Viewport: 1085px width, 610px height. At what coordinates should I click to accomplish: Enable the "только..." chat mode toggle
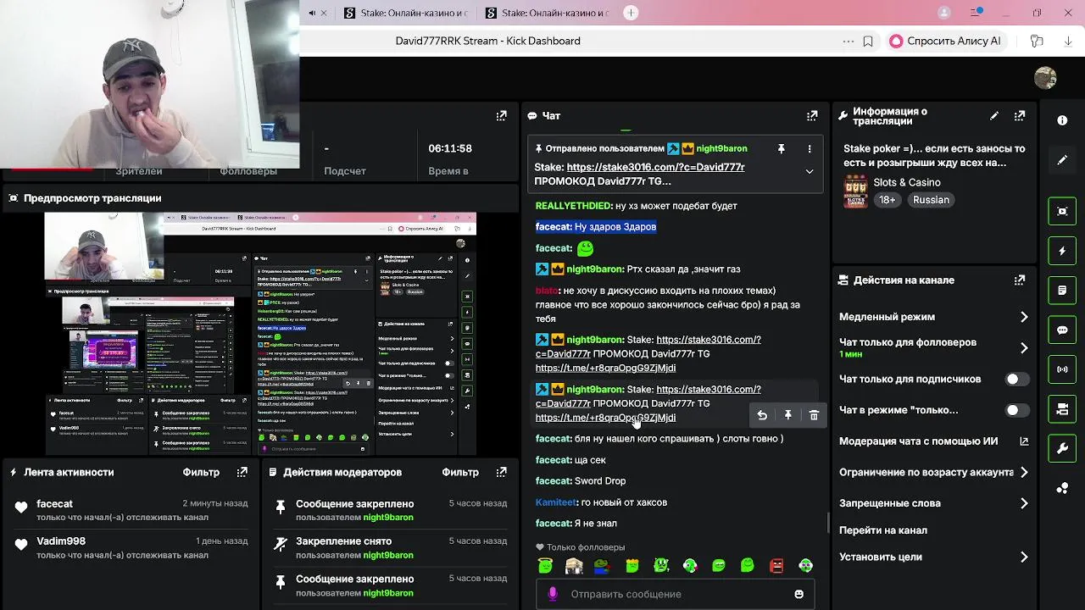pyautogui.click(x=1016, y=410)
